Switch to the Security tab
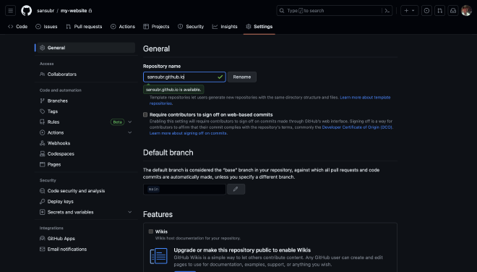Viewport: 477px width, 272px height. click(191, 27)
